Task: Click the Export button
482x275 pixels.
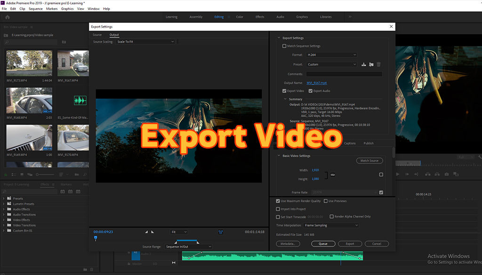Action: (350, 244)
